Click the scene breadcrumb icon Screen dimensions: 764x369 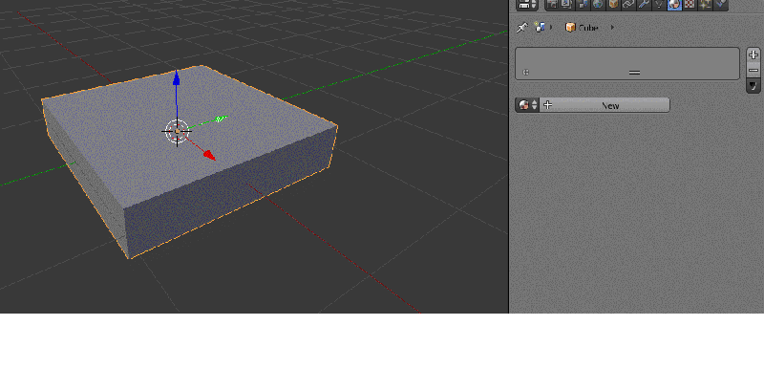click(x=540, y=28)
